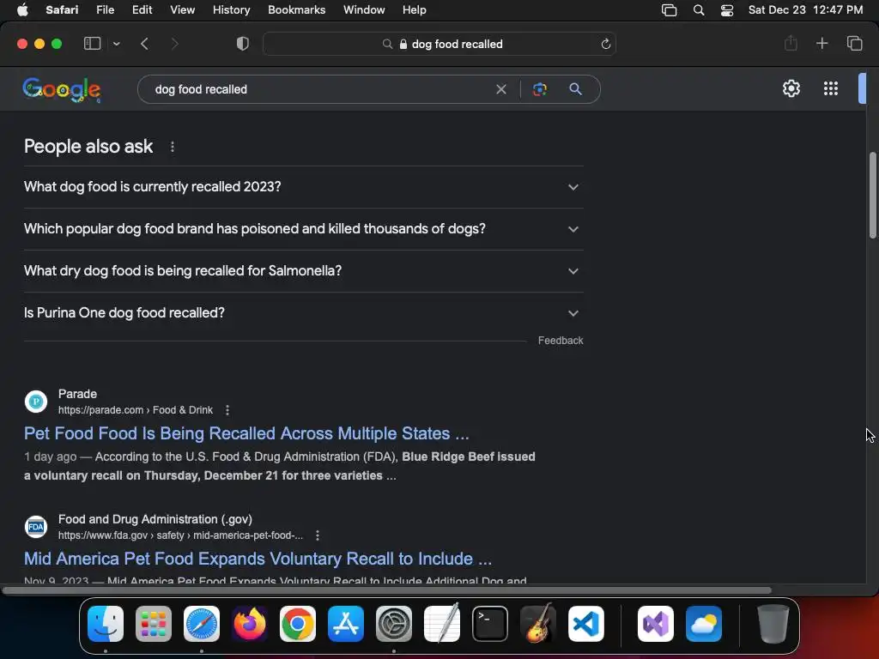Click the Google search text field
This screenshot has width=879, height=659.
pyautogui.click(x=319, y=89)
